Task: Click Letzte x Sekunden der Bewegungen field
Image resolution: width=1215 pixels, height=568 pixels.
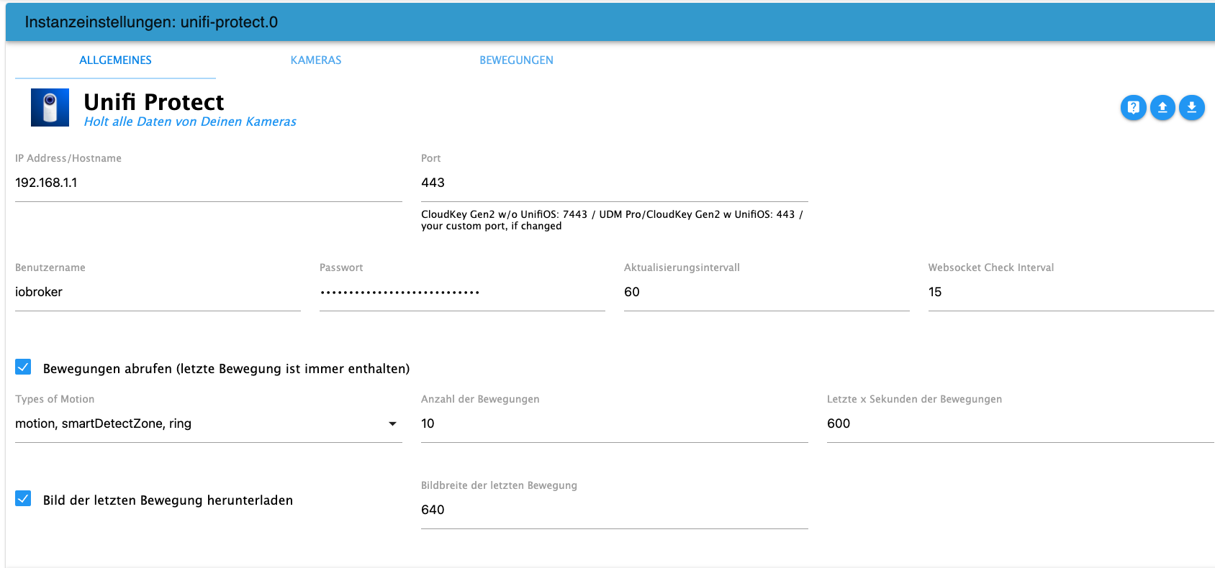Action: (1020, 423)
